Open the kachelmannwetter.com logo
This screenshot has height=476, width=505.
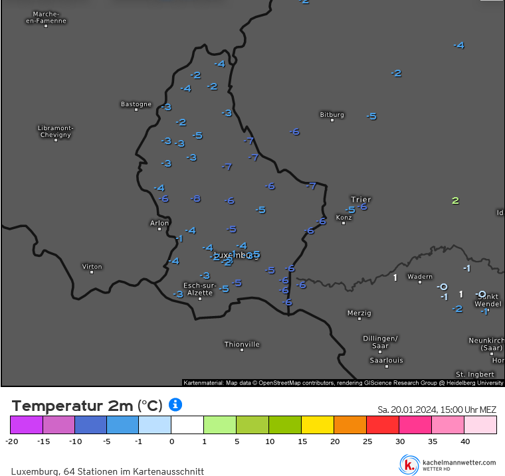[x=448, y=464]
